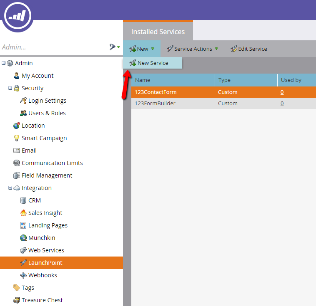Sort by the Name column header
The image size is (316, 306).
[x=173, y=80]
